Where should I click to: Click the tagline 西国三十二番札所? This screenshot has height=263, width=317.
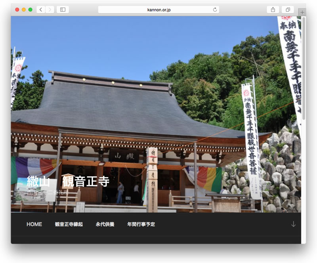tap(48, 192)
